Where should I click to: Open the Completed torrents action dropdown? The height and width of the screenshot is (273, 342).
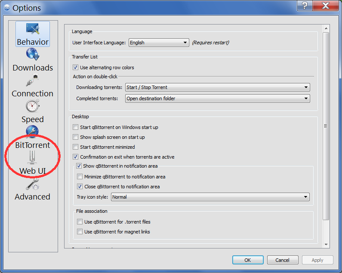(217, 98)
